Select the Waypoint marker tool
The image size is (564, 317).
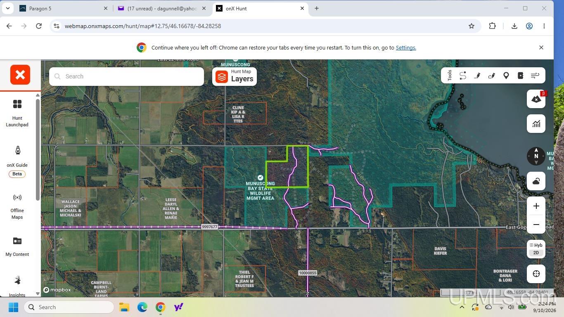[x=506, y=76]
